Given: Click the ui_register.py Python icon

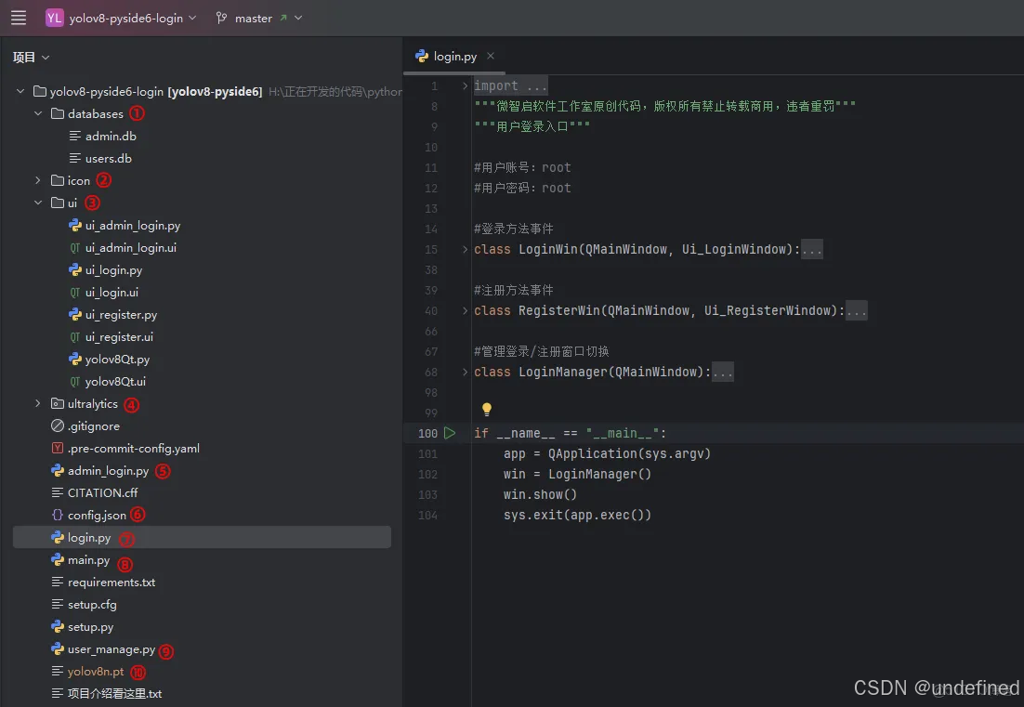Looking at the screenshot, I should click(x=75, y=314).
